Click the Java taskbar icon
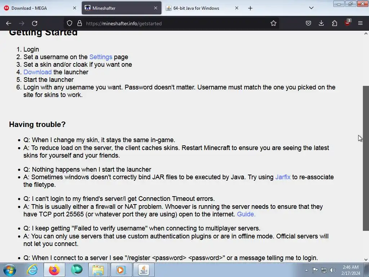This screenshot has width=369, height=277. 144,270
